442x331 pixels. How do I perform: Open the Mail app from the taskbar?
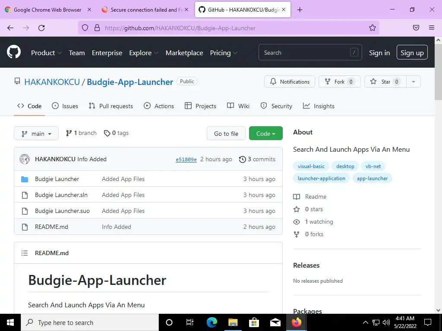click(x=275, y=322)
